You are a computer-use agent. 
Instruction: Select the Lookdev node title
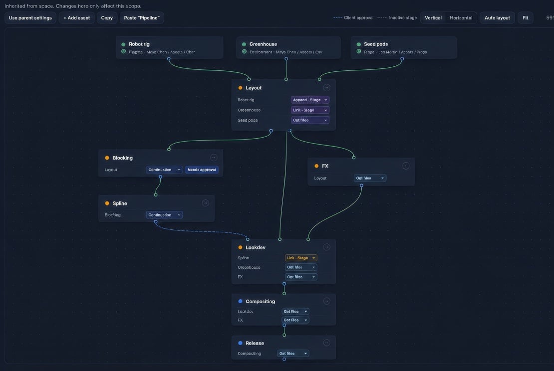pyautogui.click(x=256, y=247)
